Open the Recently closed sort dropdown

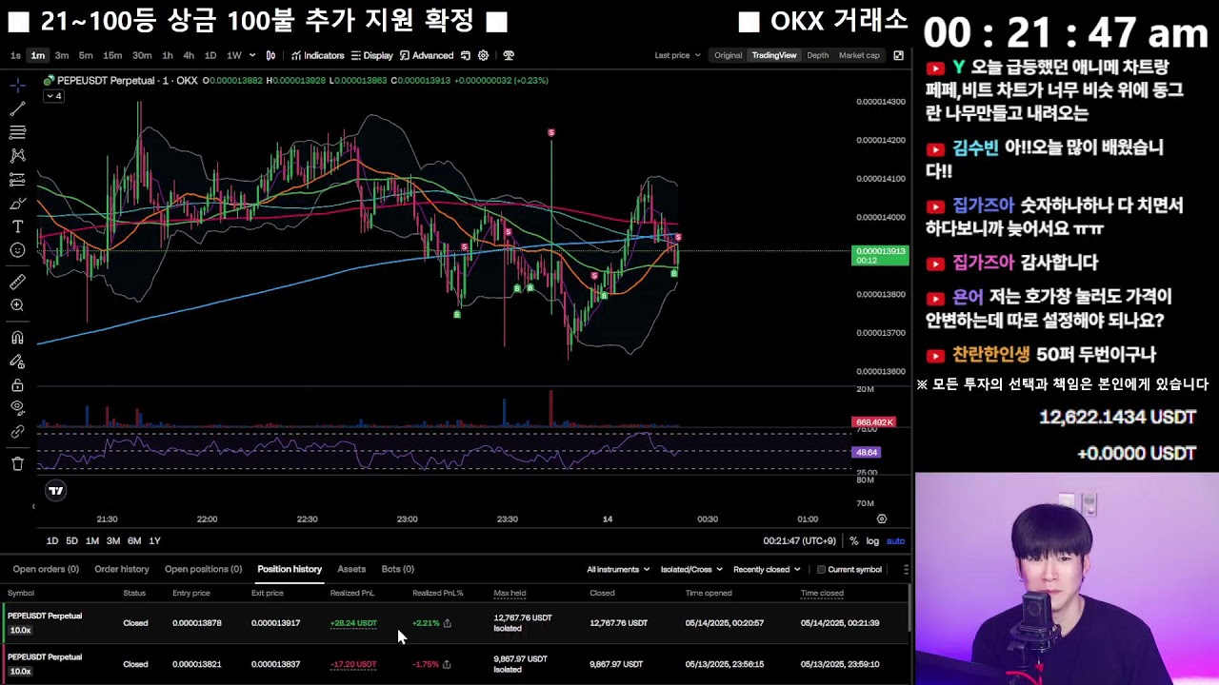[x=768, y=569]
